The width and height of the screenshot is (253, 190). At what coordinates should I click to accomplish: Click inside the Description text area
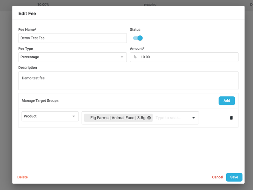[128, 81]
